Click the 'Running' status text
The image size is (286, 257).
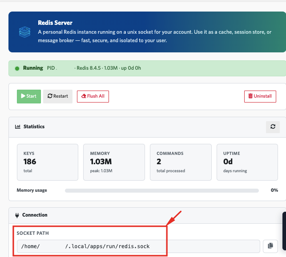(33, 68)
